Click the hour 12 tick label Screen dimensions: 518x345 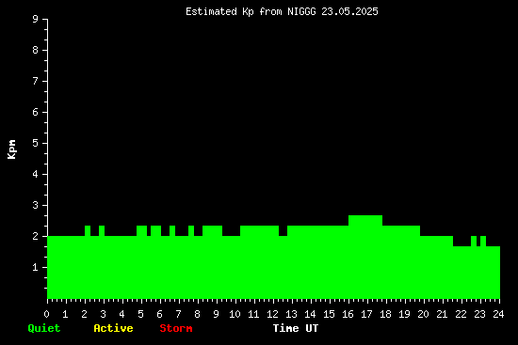(272, 314)
